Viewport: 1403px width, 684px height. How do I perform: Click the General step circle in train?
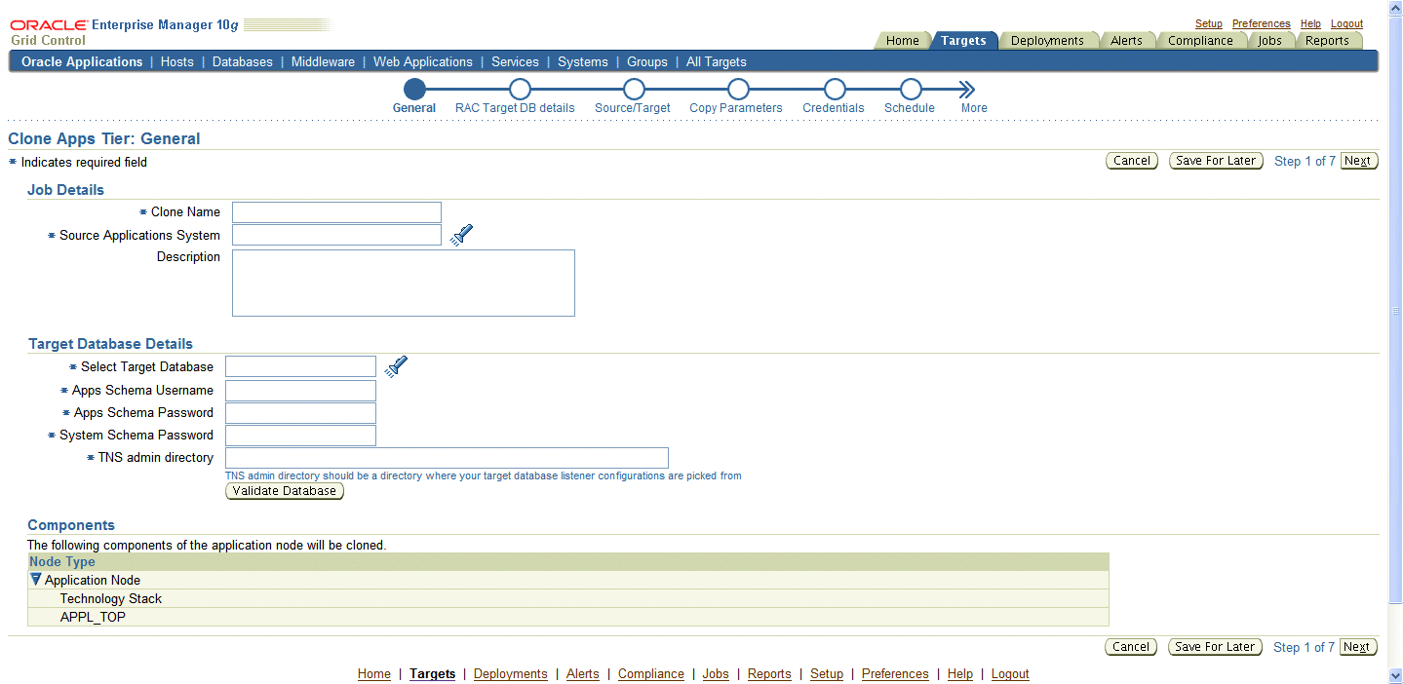414,90
